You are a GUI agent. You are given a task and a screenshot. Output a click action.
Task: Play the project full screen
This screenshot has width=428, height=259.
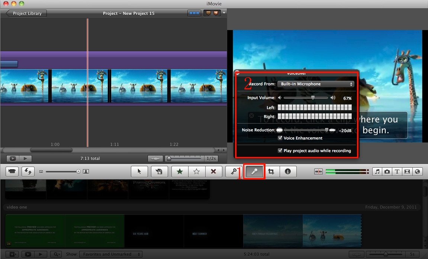(x=13, y=158)
